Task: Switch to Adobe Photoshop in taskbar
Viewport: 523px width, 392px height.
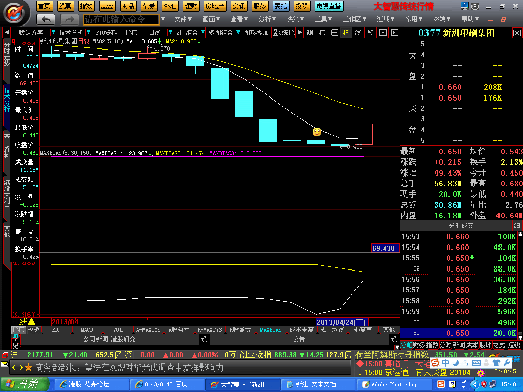Action: click(x=394, y=385)
